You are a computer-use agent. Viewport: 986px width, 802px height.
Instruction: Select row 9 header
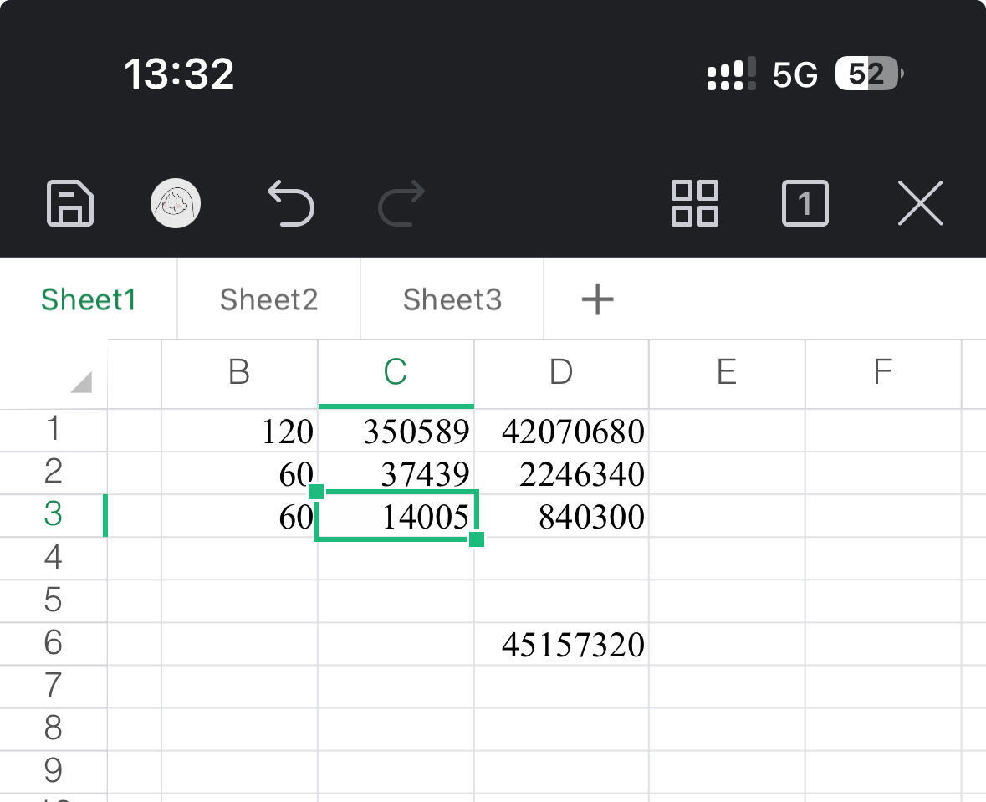pos(54,772)
